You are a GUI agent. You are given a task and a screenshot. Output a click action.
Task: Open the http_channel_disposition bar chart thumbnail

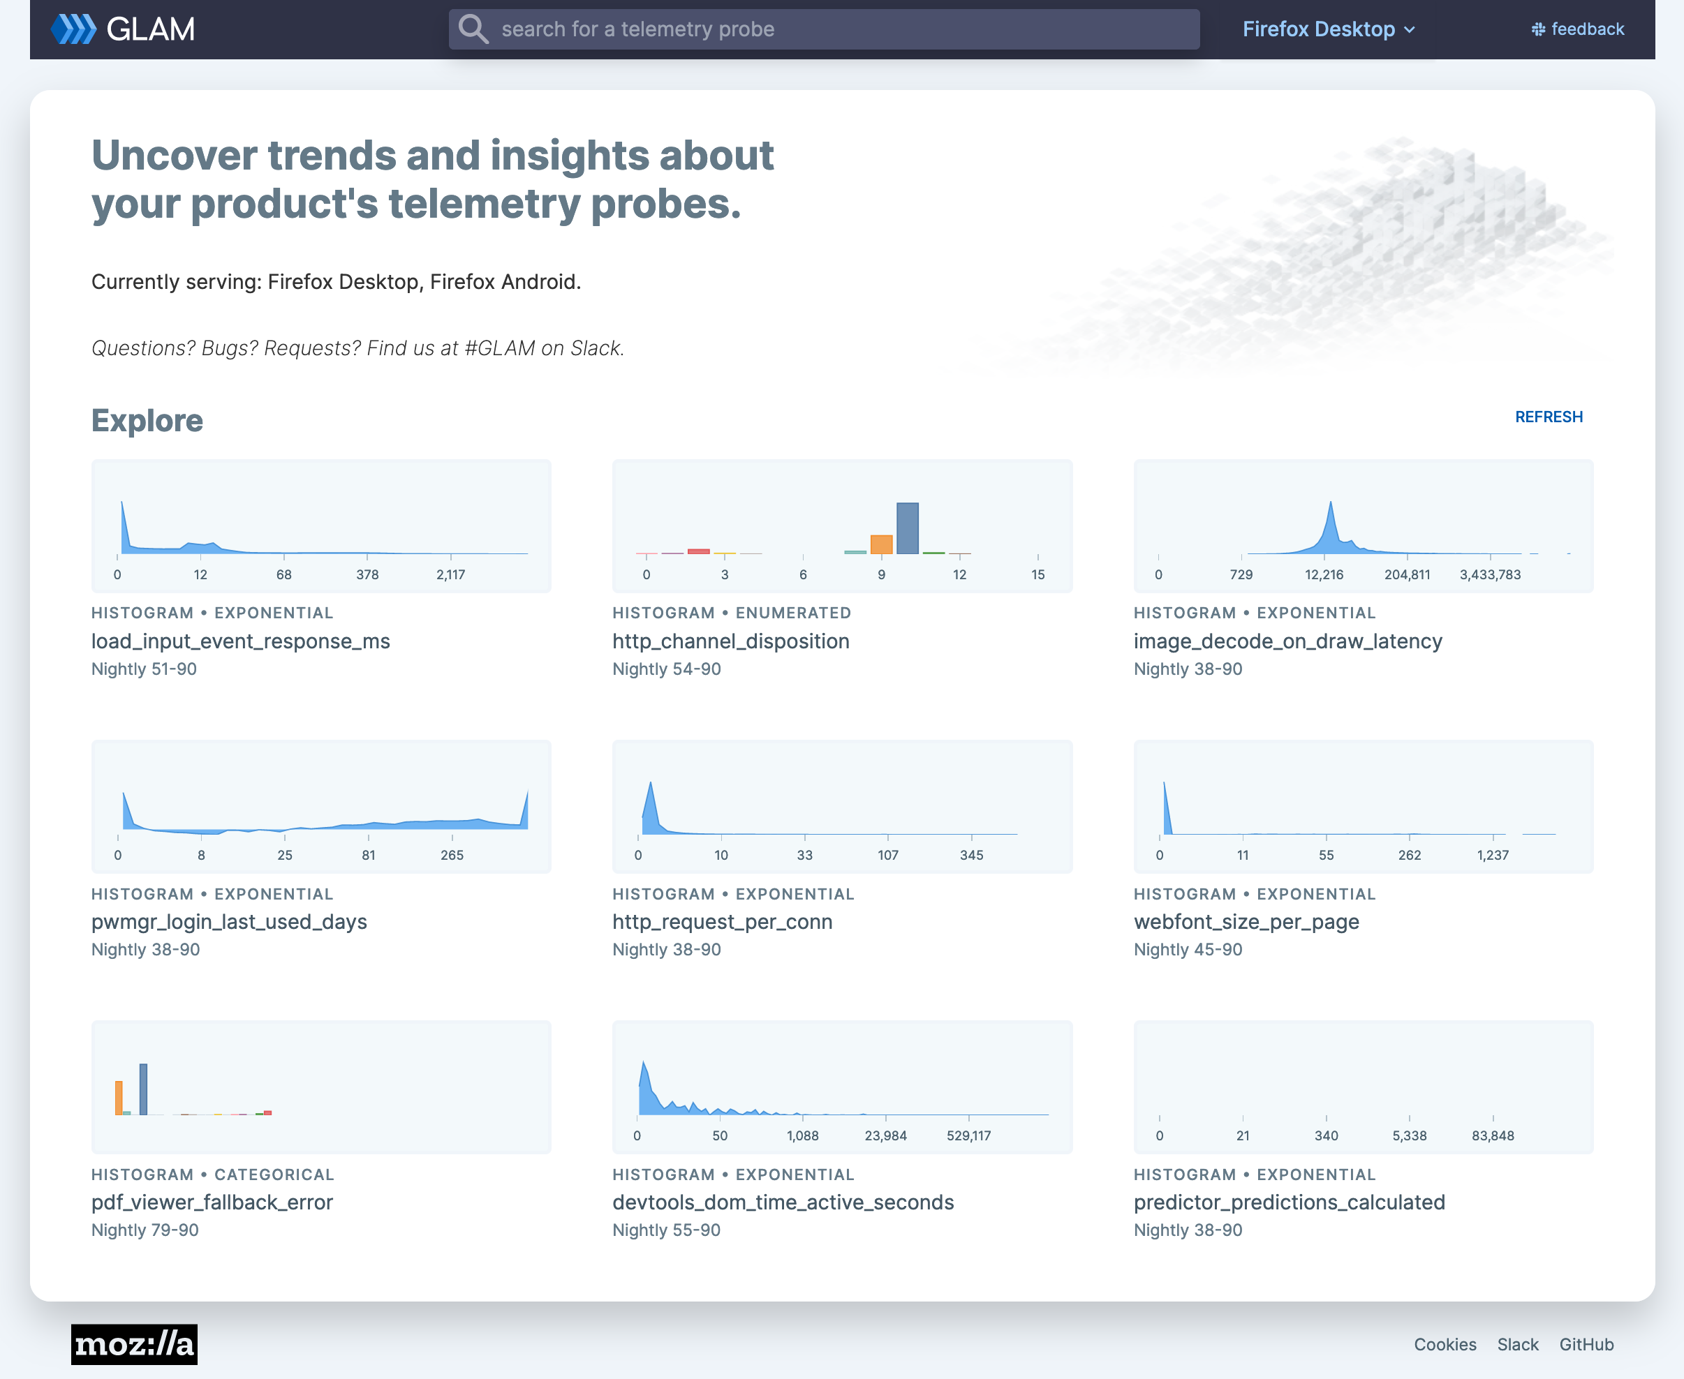841,525
